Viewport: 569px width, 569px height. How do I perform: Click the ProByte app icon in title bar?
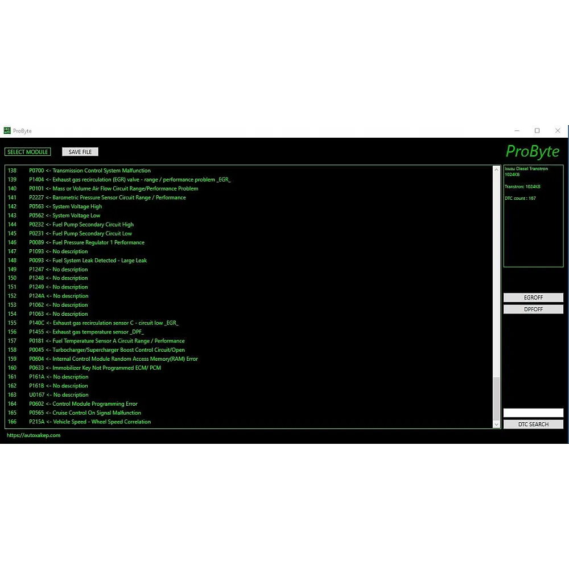(7, 131)
